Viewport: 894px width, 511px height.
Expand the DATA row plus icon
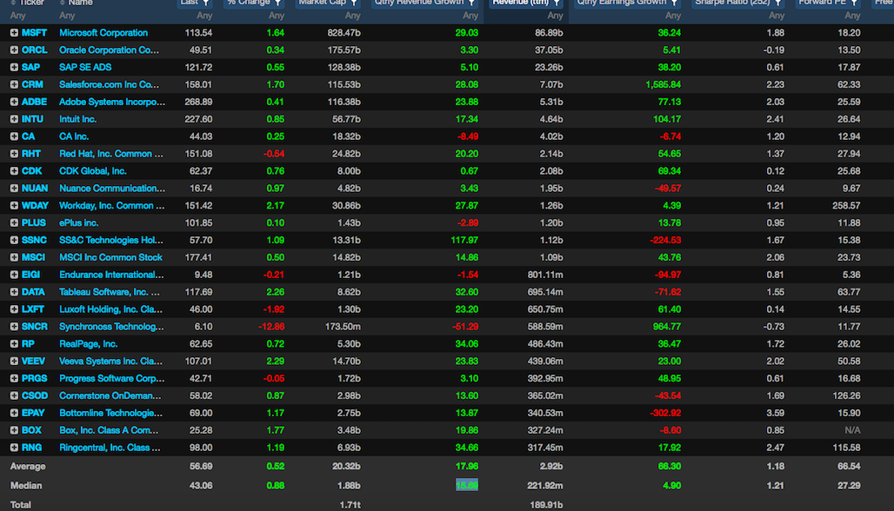coord(14,292)
